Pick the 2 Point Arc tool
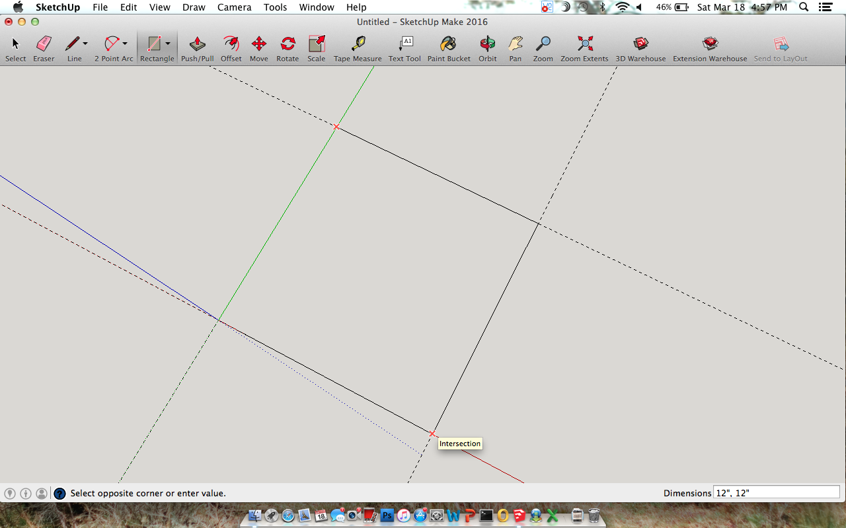The image size is (846, 528). 112,49
